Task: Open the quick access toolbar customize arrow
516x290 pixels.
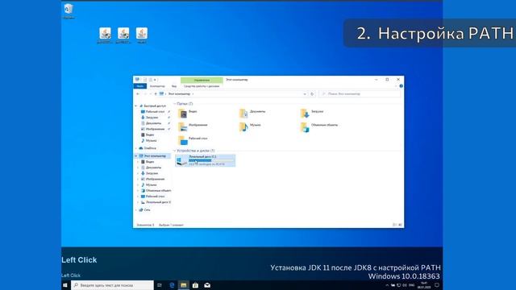Action: click(x=156, y=80)
